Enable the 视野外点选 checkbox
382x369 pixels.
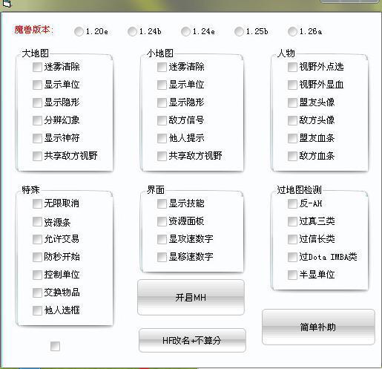pos(292,67)
